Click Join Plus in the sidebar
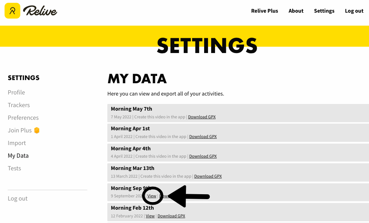The image size is (369, 223). [20, 130]
